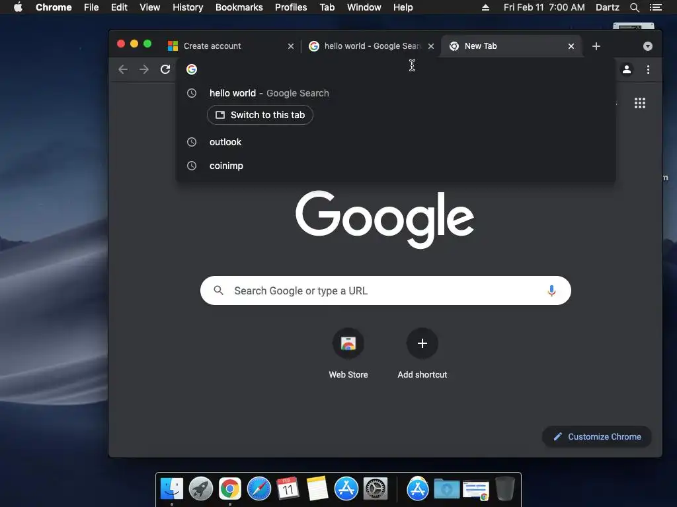Image resolution: width=677 pixels, height=507 pixels.
Task: Select the coinimp suggestion
Action: click(x=395, y=166)
